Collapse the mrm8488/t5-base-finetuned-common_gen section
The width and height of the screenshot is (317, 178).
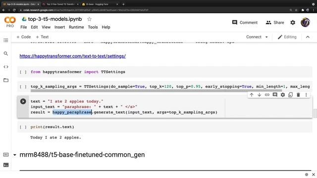pyautogui.click(x=14, y=155)
